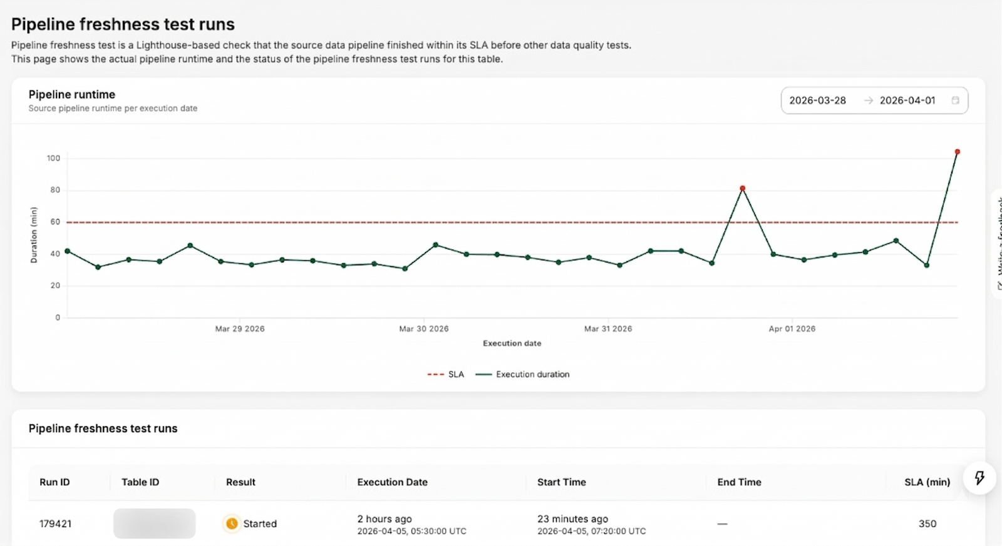Click the green Execution duration legend line
Image resolution: width=1002 pixels, height=546 pixels.
[483, 374]
